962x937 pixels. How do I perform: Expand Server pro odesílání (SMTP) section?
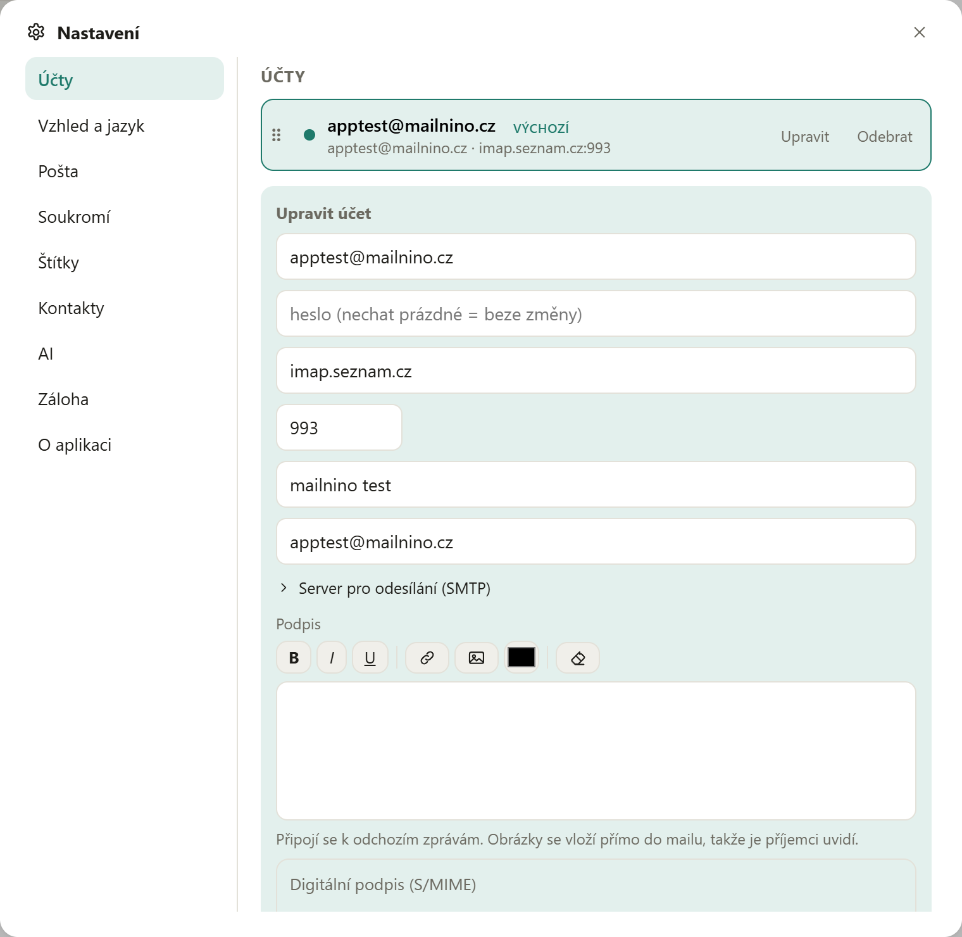tap(385, 589)
